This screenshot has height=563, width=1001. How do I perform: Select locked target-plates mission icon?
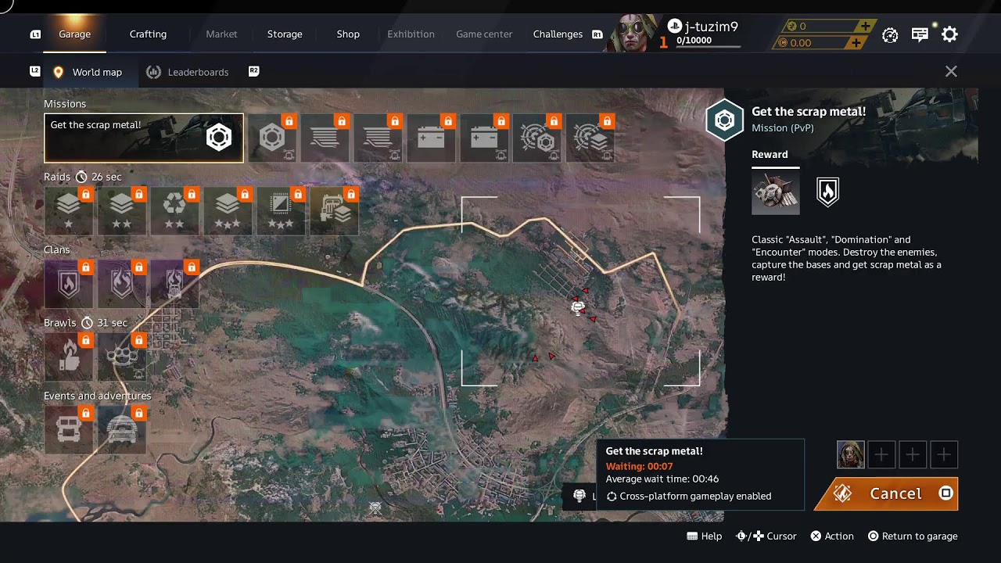tap(591, 138)
